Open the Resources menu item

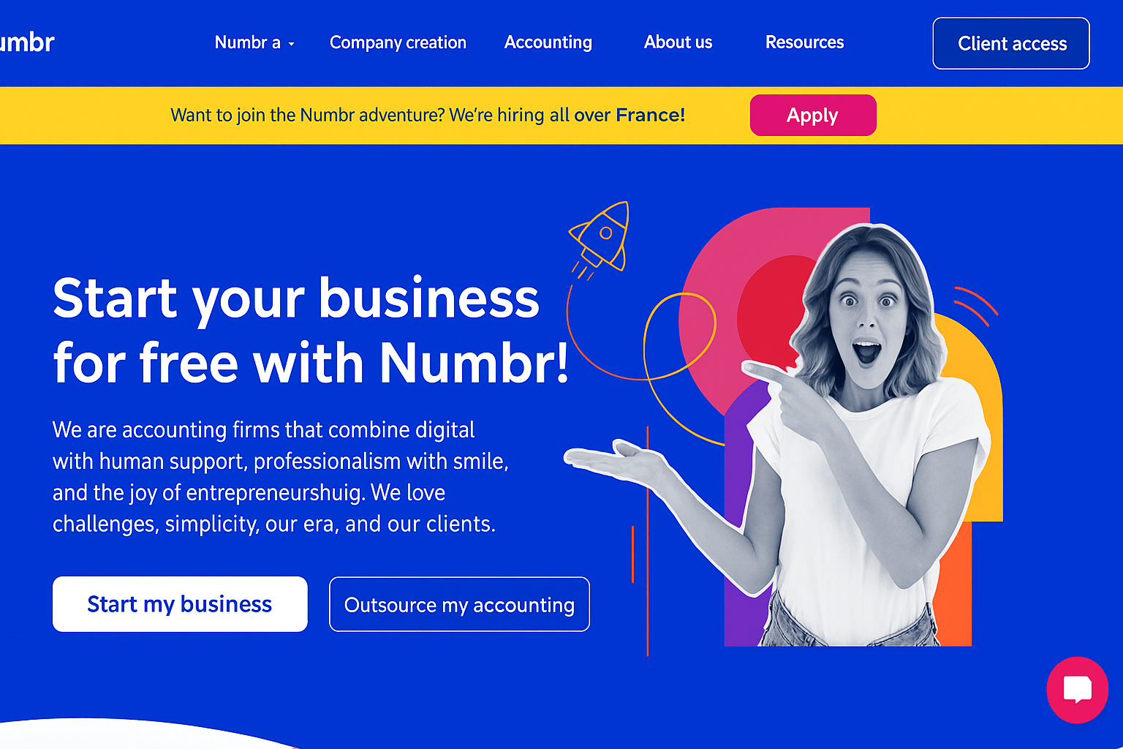coord(804,42)
